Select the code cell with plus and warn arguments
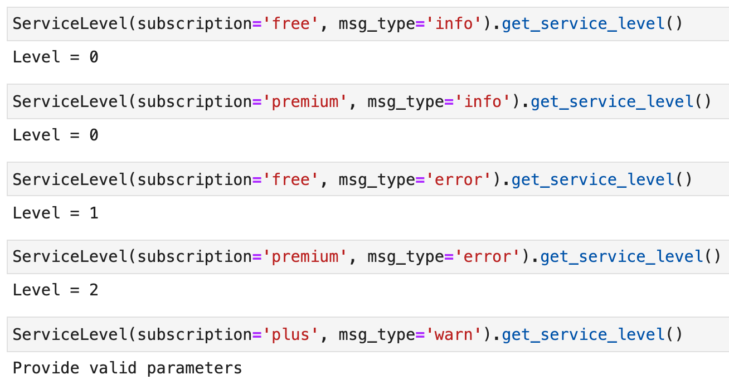This screenshot has height=389, width=729. (368, 334)
